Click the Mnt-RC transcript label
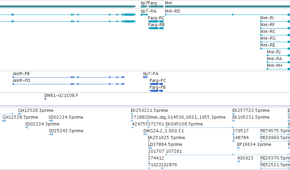Image resolution: width=290 pixels, height=170 pixels. [268, 32]
